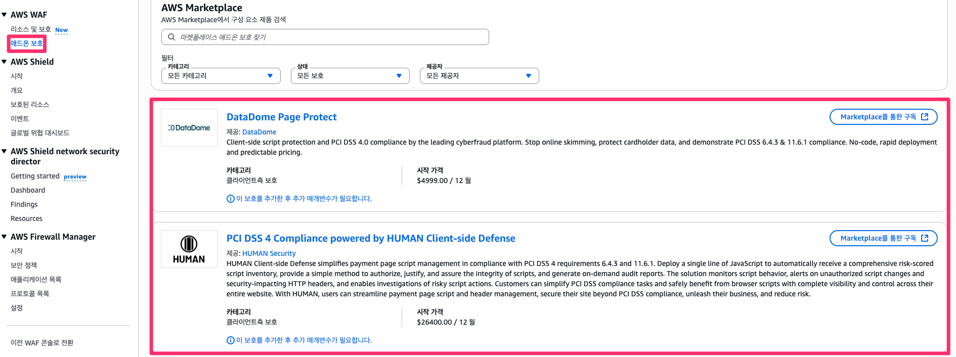Open Firewall Manager 설정 page
Screen dimensions: 956x357
tap(17, 307)
